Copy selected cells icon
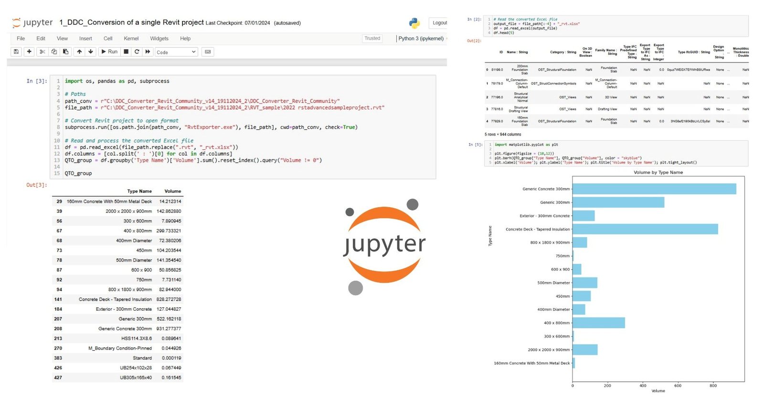This screenshot has width=764, height=420. (54, 52)
